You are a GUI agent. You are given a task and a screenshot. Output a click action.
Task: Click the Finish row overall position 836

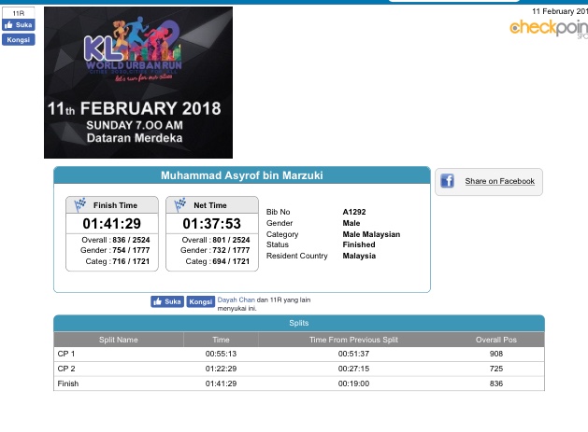496,383
